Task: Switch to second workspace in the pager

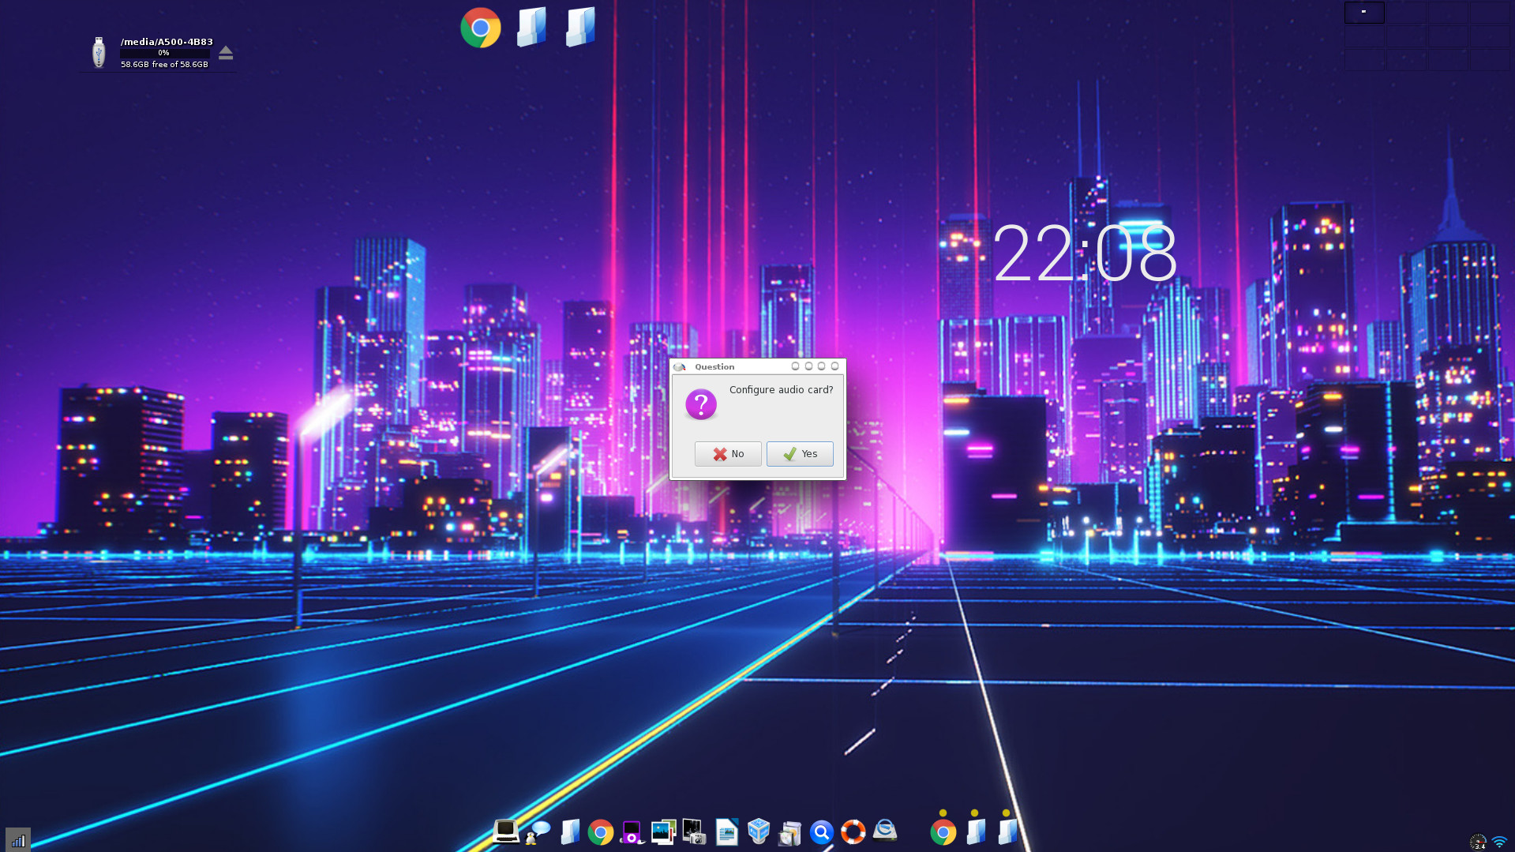Action: tap(1406, 13)
